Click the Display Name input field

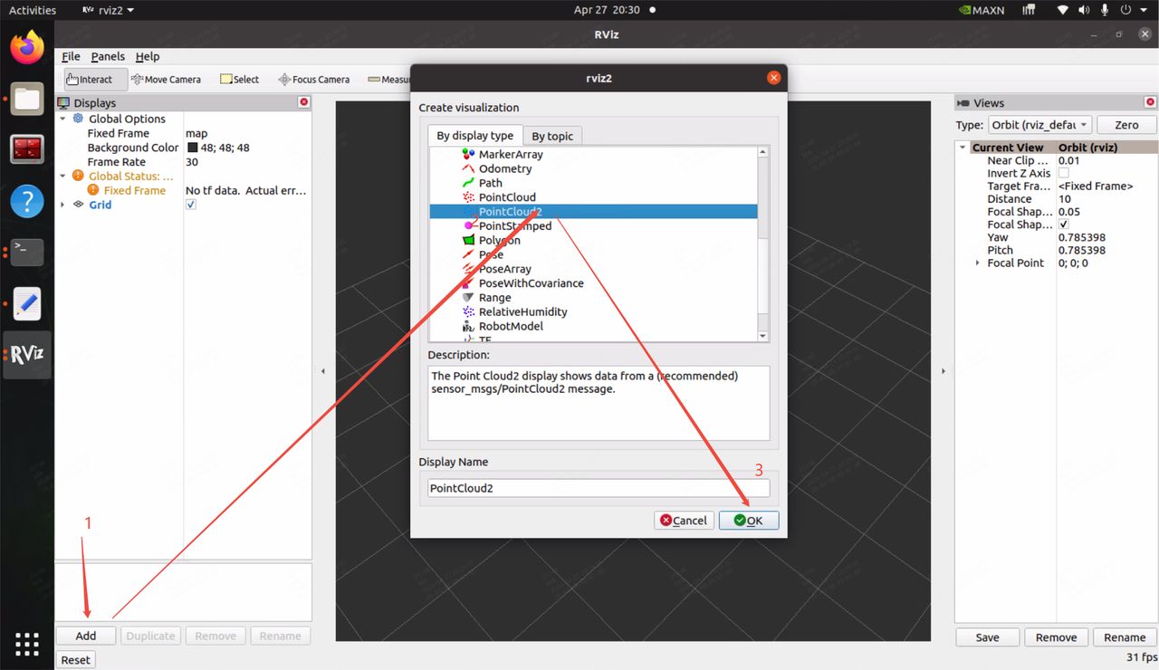tap(599, 488)
